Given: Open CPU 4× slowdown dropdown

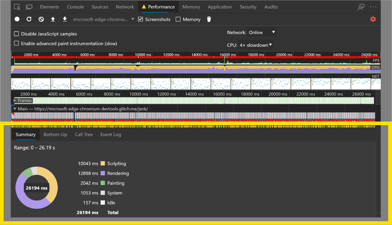Looking at the screenshot, I should coord(256,45).
